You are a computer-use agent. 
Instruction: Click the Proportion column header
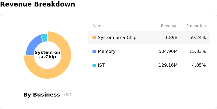196,26
